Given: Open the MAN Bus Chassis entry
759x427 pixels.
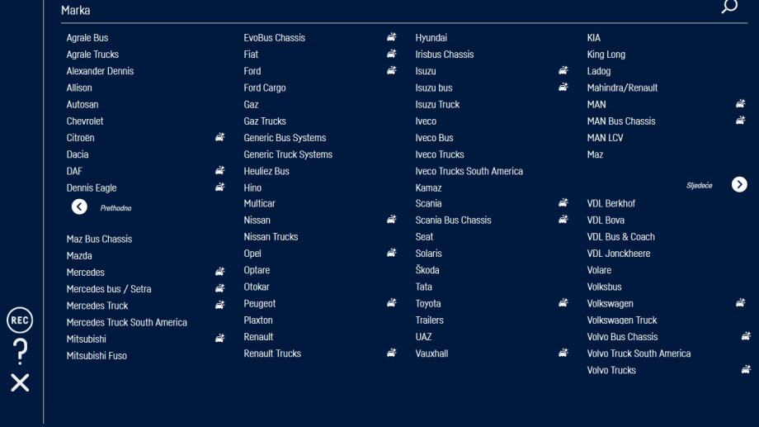Looking at the screenshot, I should 621,121.
